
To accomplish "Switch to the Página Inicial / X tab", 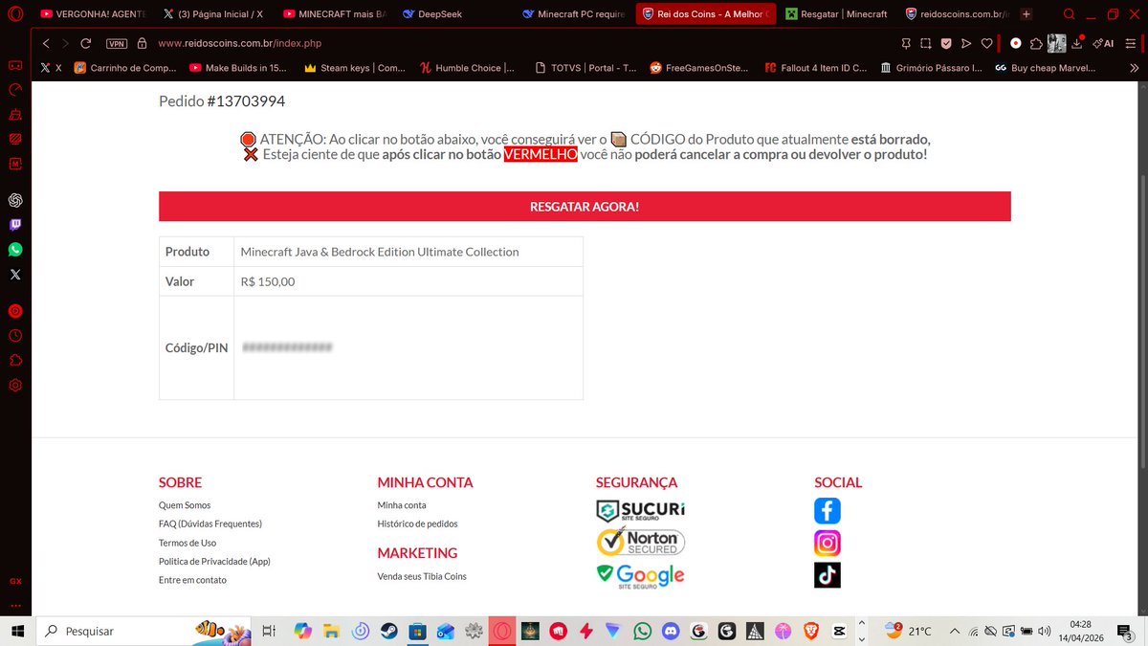I will click(x=212, y=14).
